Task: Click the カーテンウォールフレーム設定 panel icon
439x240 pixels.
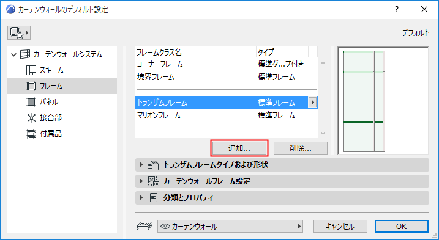Action: (154, 181)
